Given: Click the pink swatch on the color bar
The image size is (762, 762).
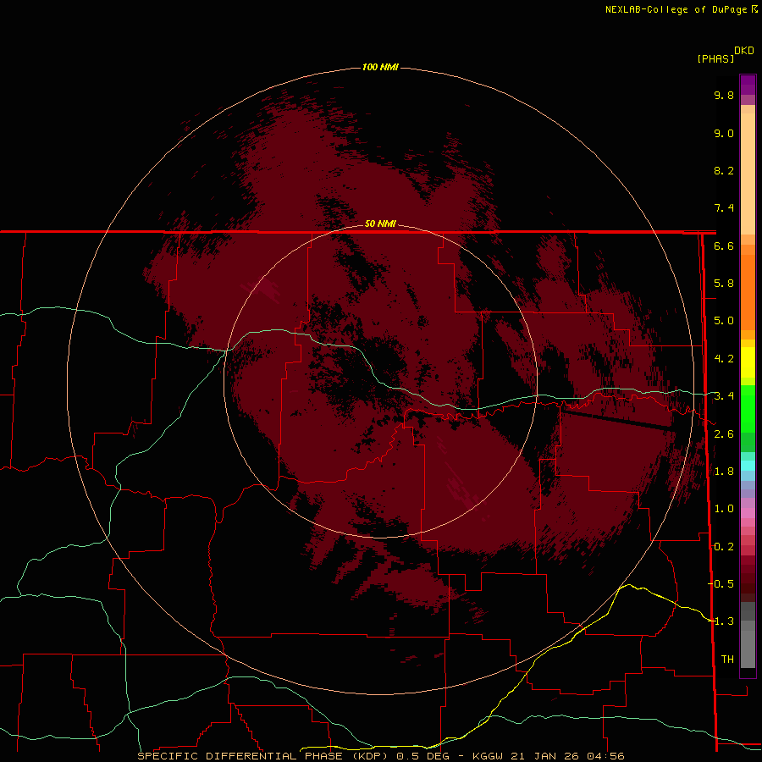Looking at the screenshot, I should point(748,513).
